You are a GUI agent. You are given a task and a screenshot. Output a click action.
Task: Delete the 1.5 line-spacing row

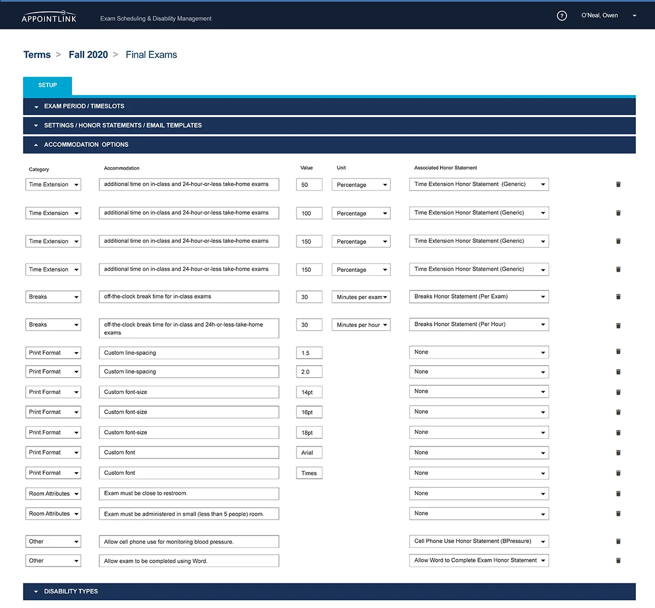click(x=618, y=352)
